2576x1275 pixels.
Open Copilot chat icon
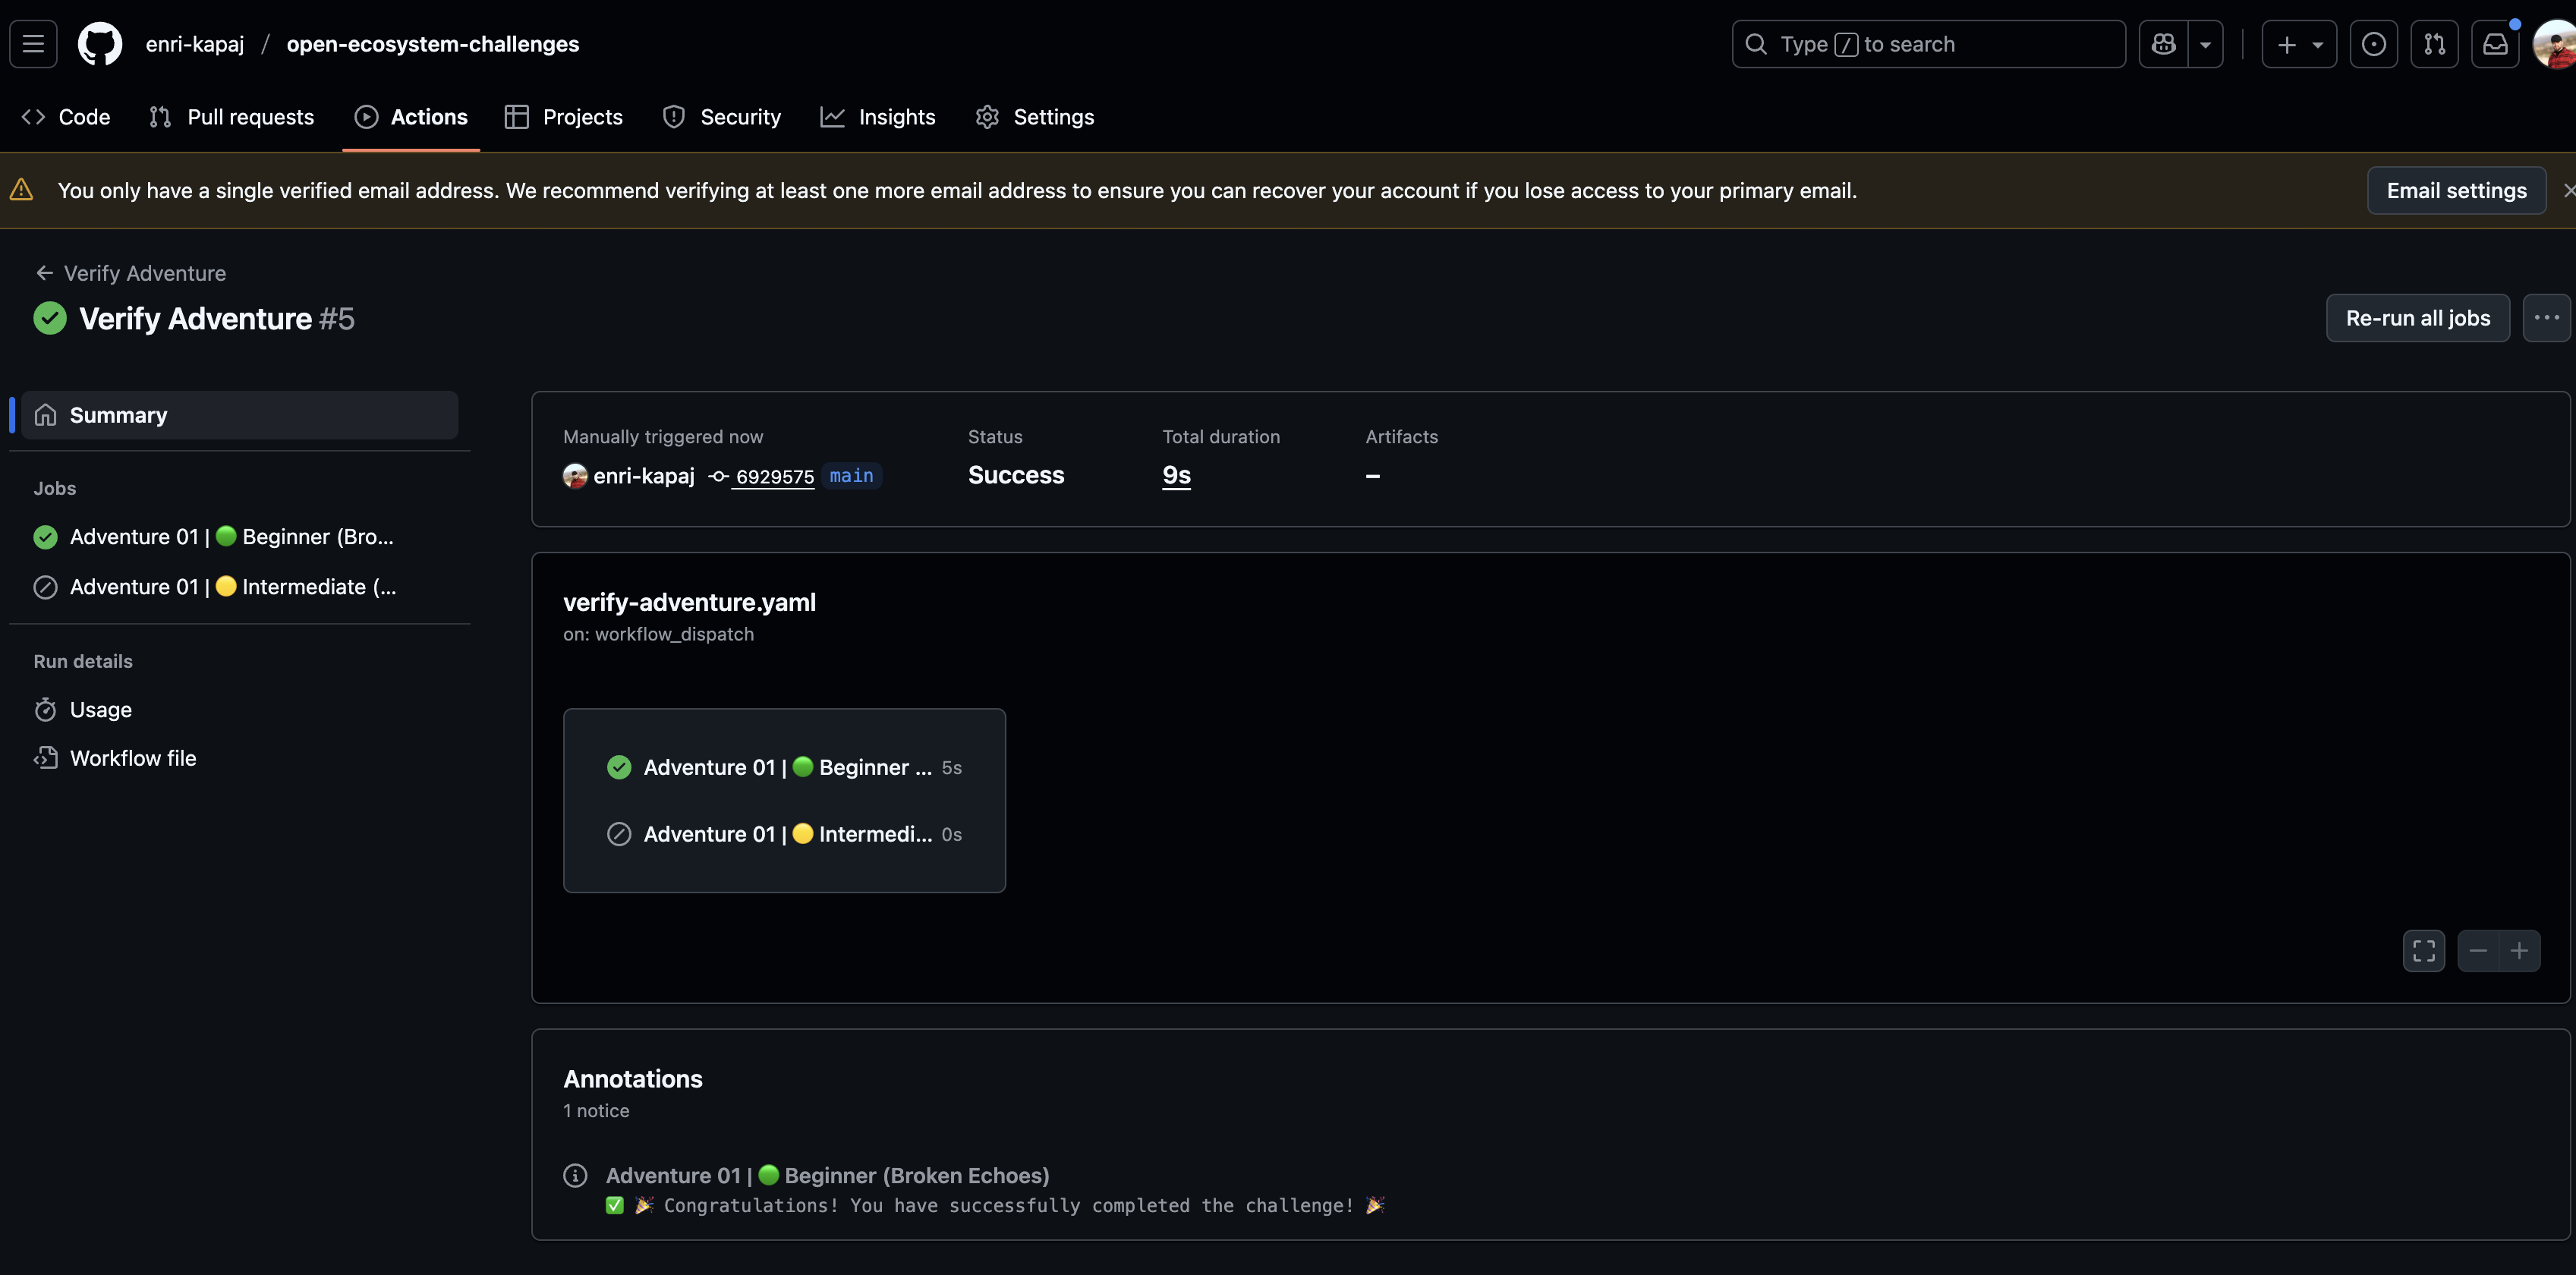(x=2164, y=44)
